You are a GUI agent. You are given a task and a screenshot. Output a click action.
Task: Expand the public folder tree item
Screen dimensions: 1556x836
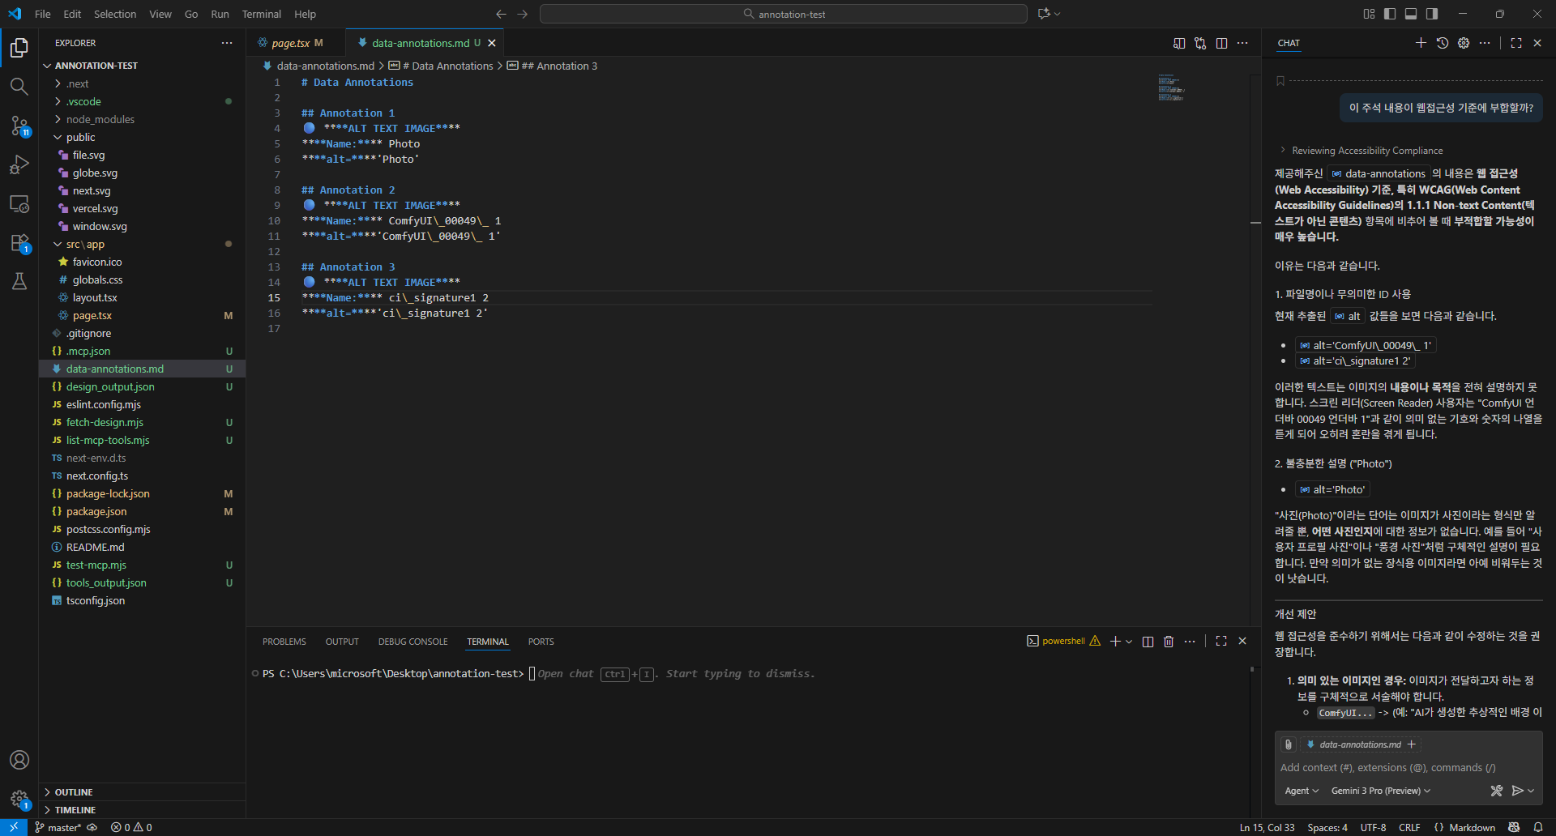coord(80,137)
